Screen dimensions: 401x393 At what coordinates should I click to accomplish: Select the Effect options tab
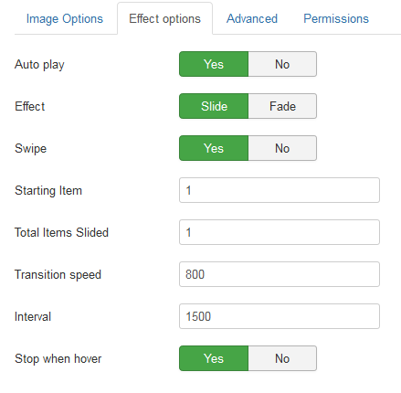(x=164, y=19)
